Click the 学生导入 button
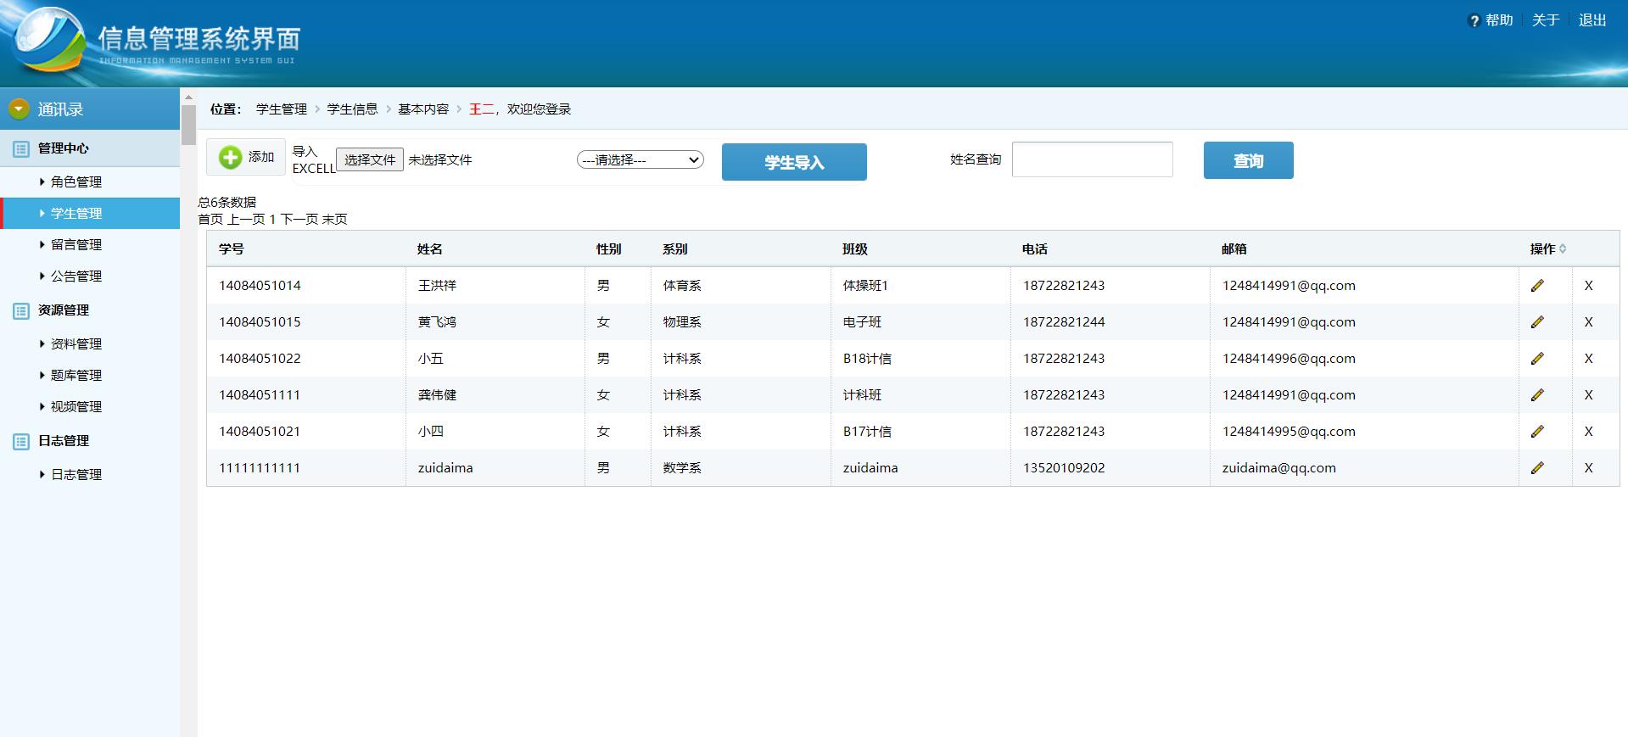 point(794,162)
